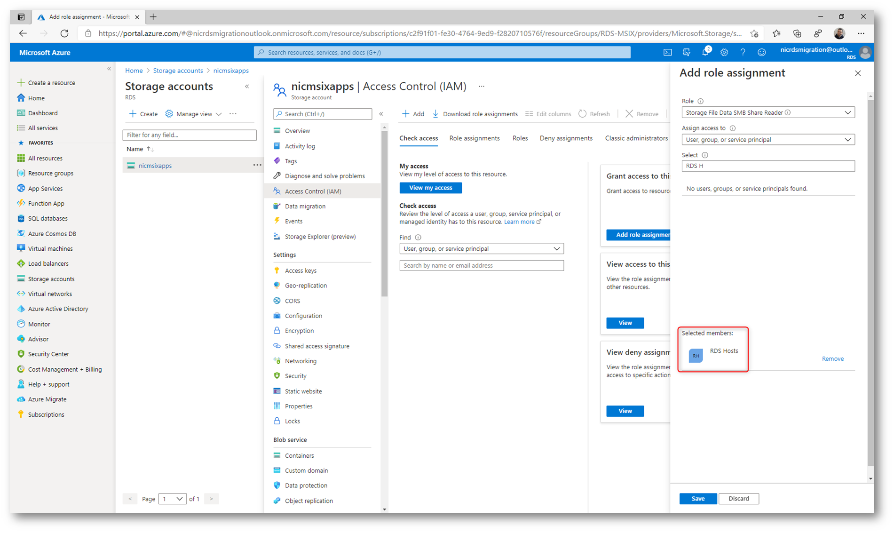Screen dimensions: 894x533
Task: Open the Directory + subscription filter icon
Action: (x=686, y=52)
